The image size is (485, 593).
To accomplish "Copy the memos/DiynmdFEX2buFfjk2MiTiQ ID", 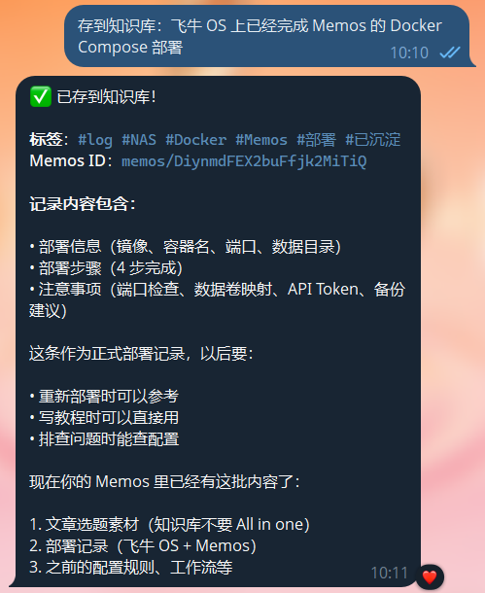I will 244,161.
